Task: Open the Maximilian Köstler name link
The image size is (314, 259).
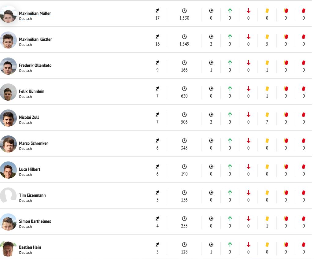Action: pyautogui.click(x=35, y=39)
